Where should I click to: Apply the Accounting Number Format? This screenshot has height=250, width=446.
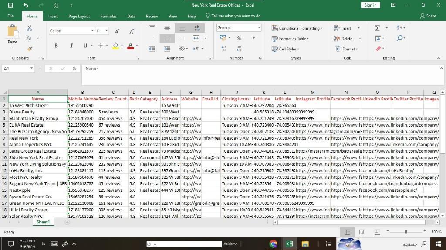click(x=223, y=38)
